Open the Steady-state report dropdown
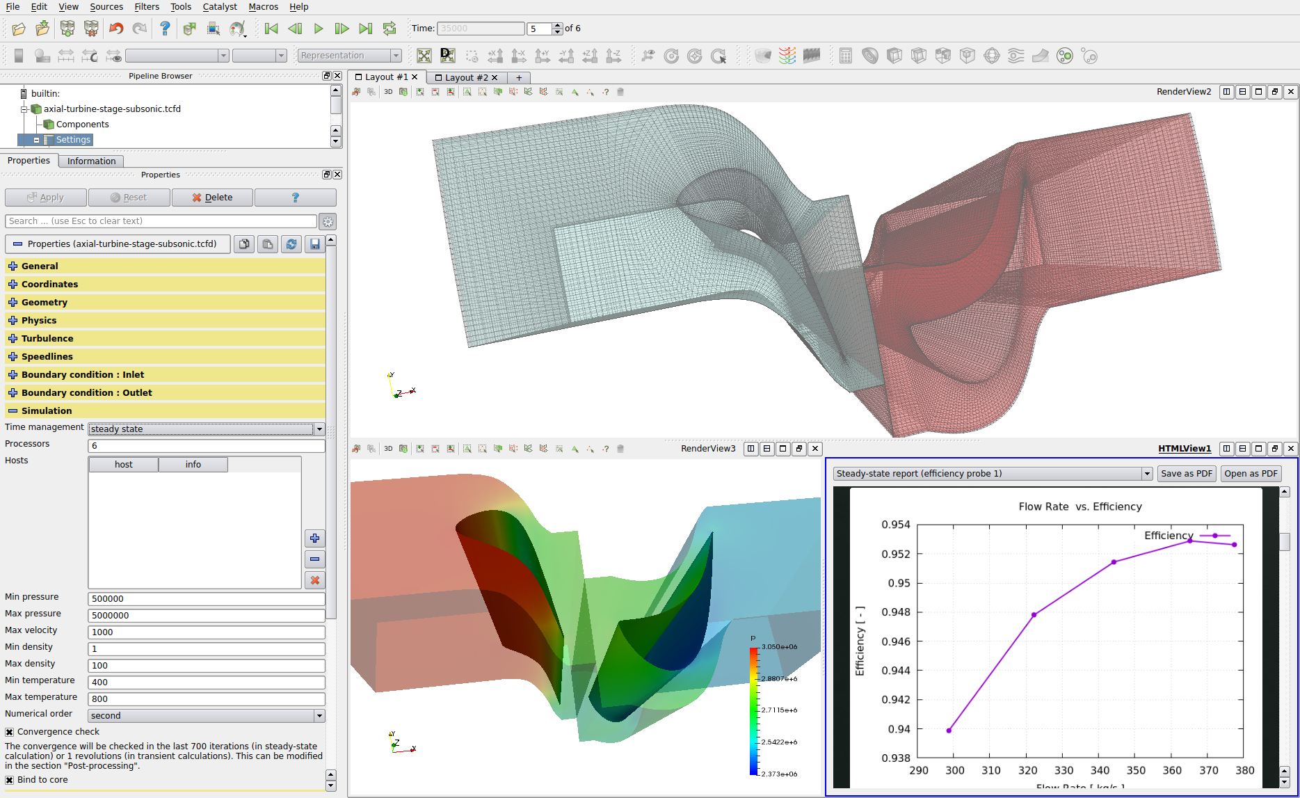 tap(993, 474)
